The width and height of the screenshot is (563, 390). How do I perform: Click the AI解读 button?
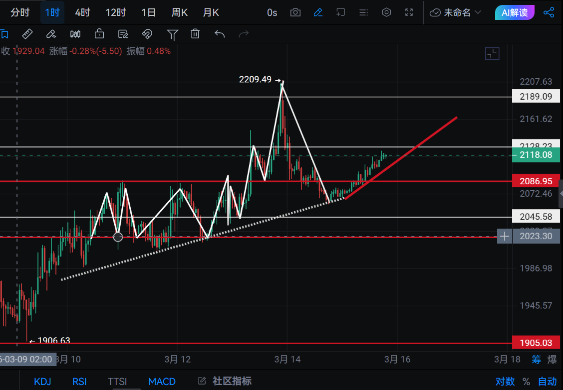coord(515,12)
